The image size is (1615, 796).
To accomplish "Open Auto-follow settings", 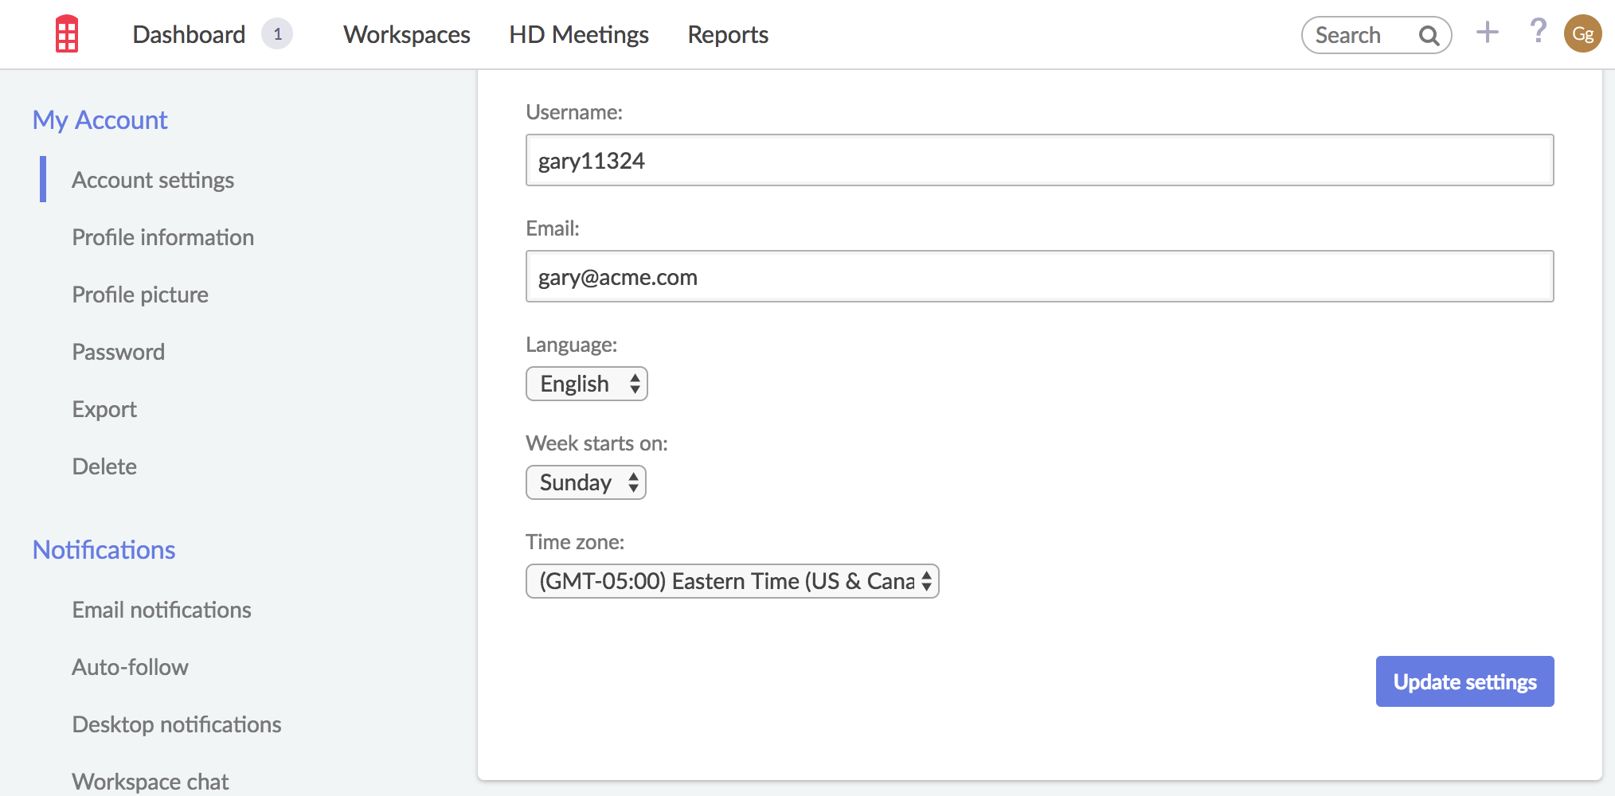I will point(131,667).
